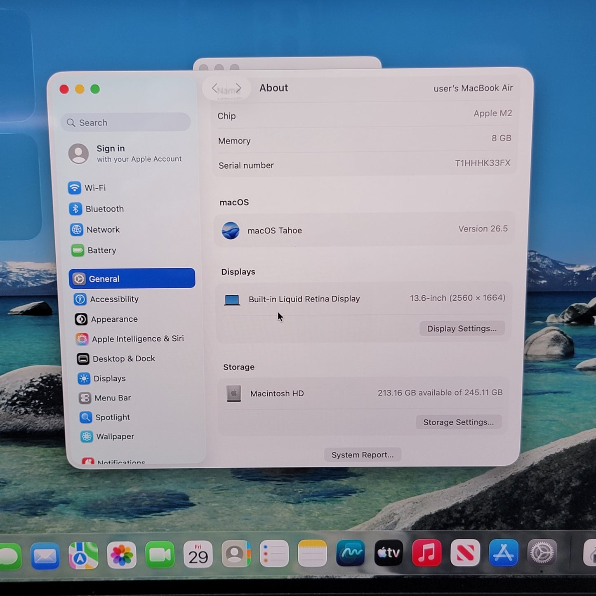596x596 pixels.
Task: Open Storage Settings
Action: [x=459, y=422]
